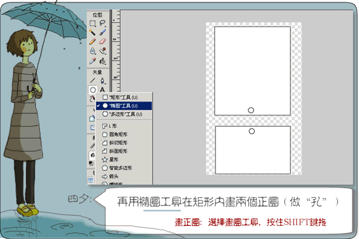
Task: Select the Paint Bucket tool
Action: point(103,61)
